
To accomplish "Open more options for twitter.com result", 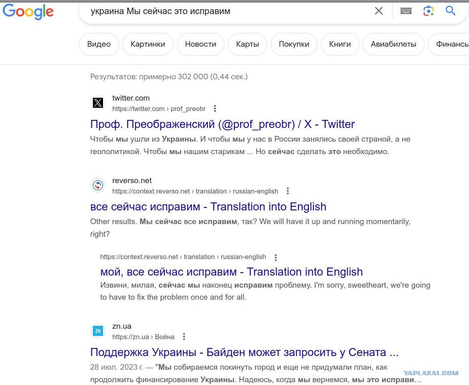I will [215, 109].
